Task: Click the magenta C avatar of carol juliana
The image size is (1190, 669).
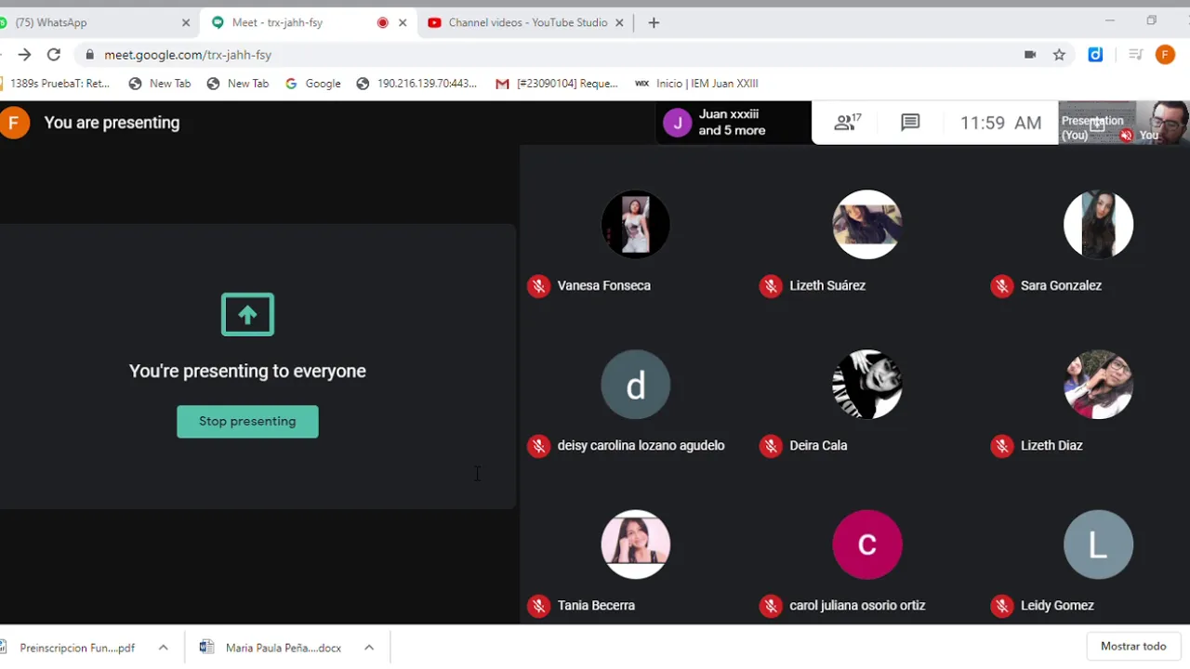Action: point(867,544)
